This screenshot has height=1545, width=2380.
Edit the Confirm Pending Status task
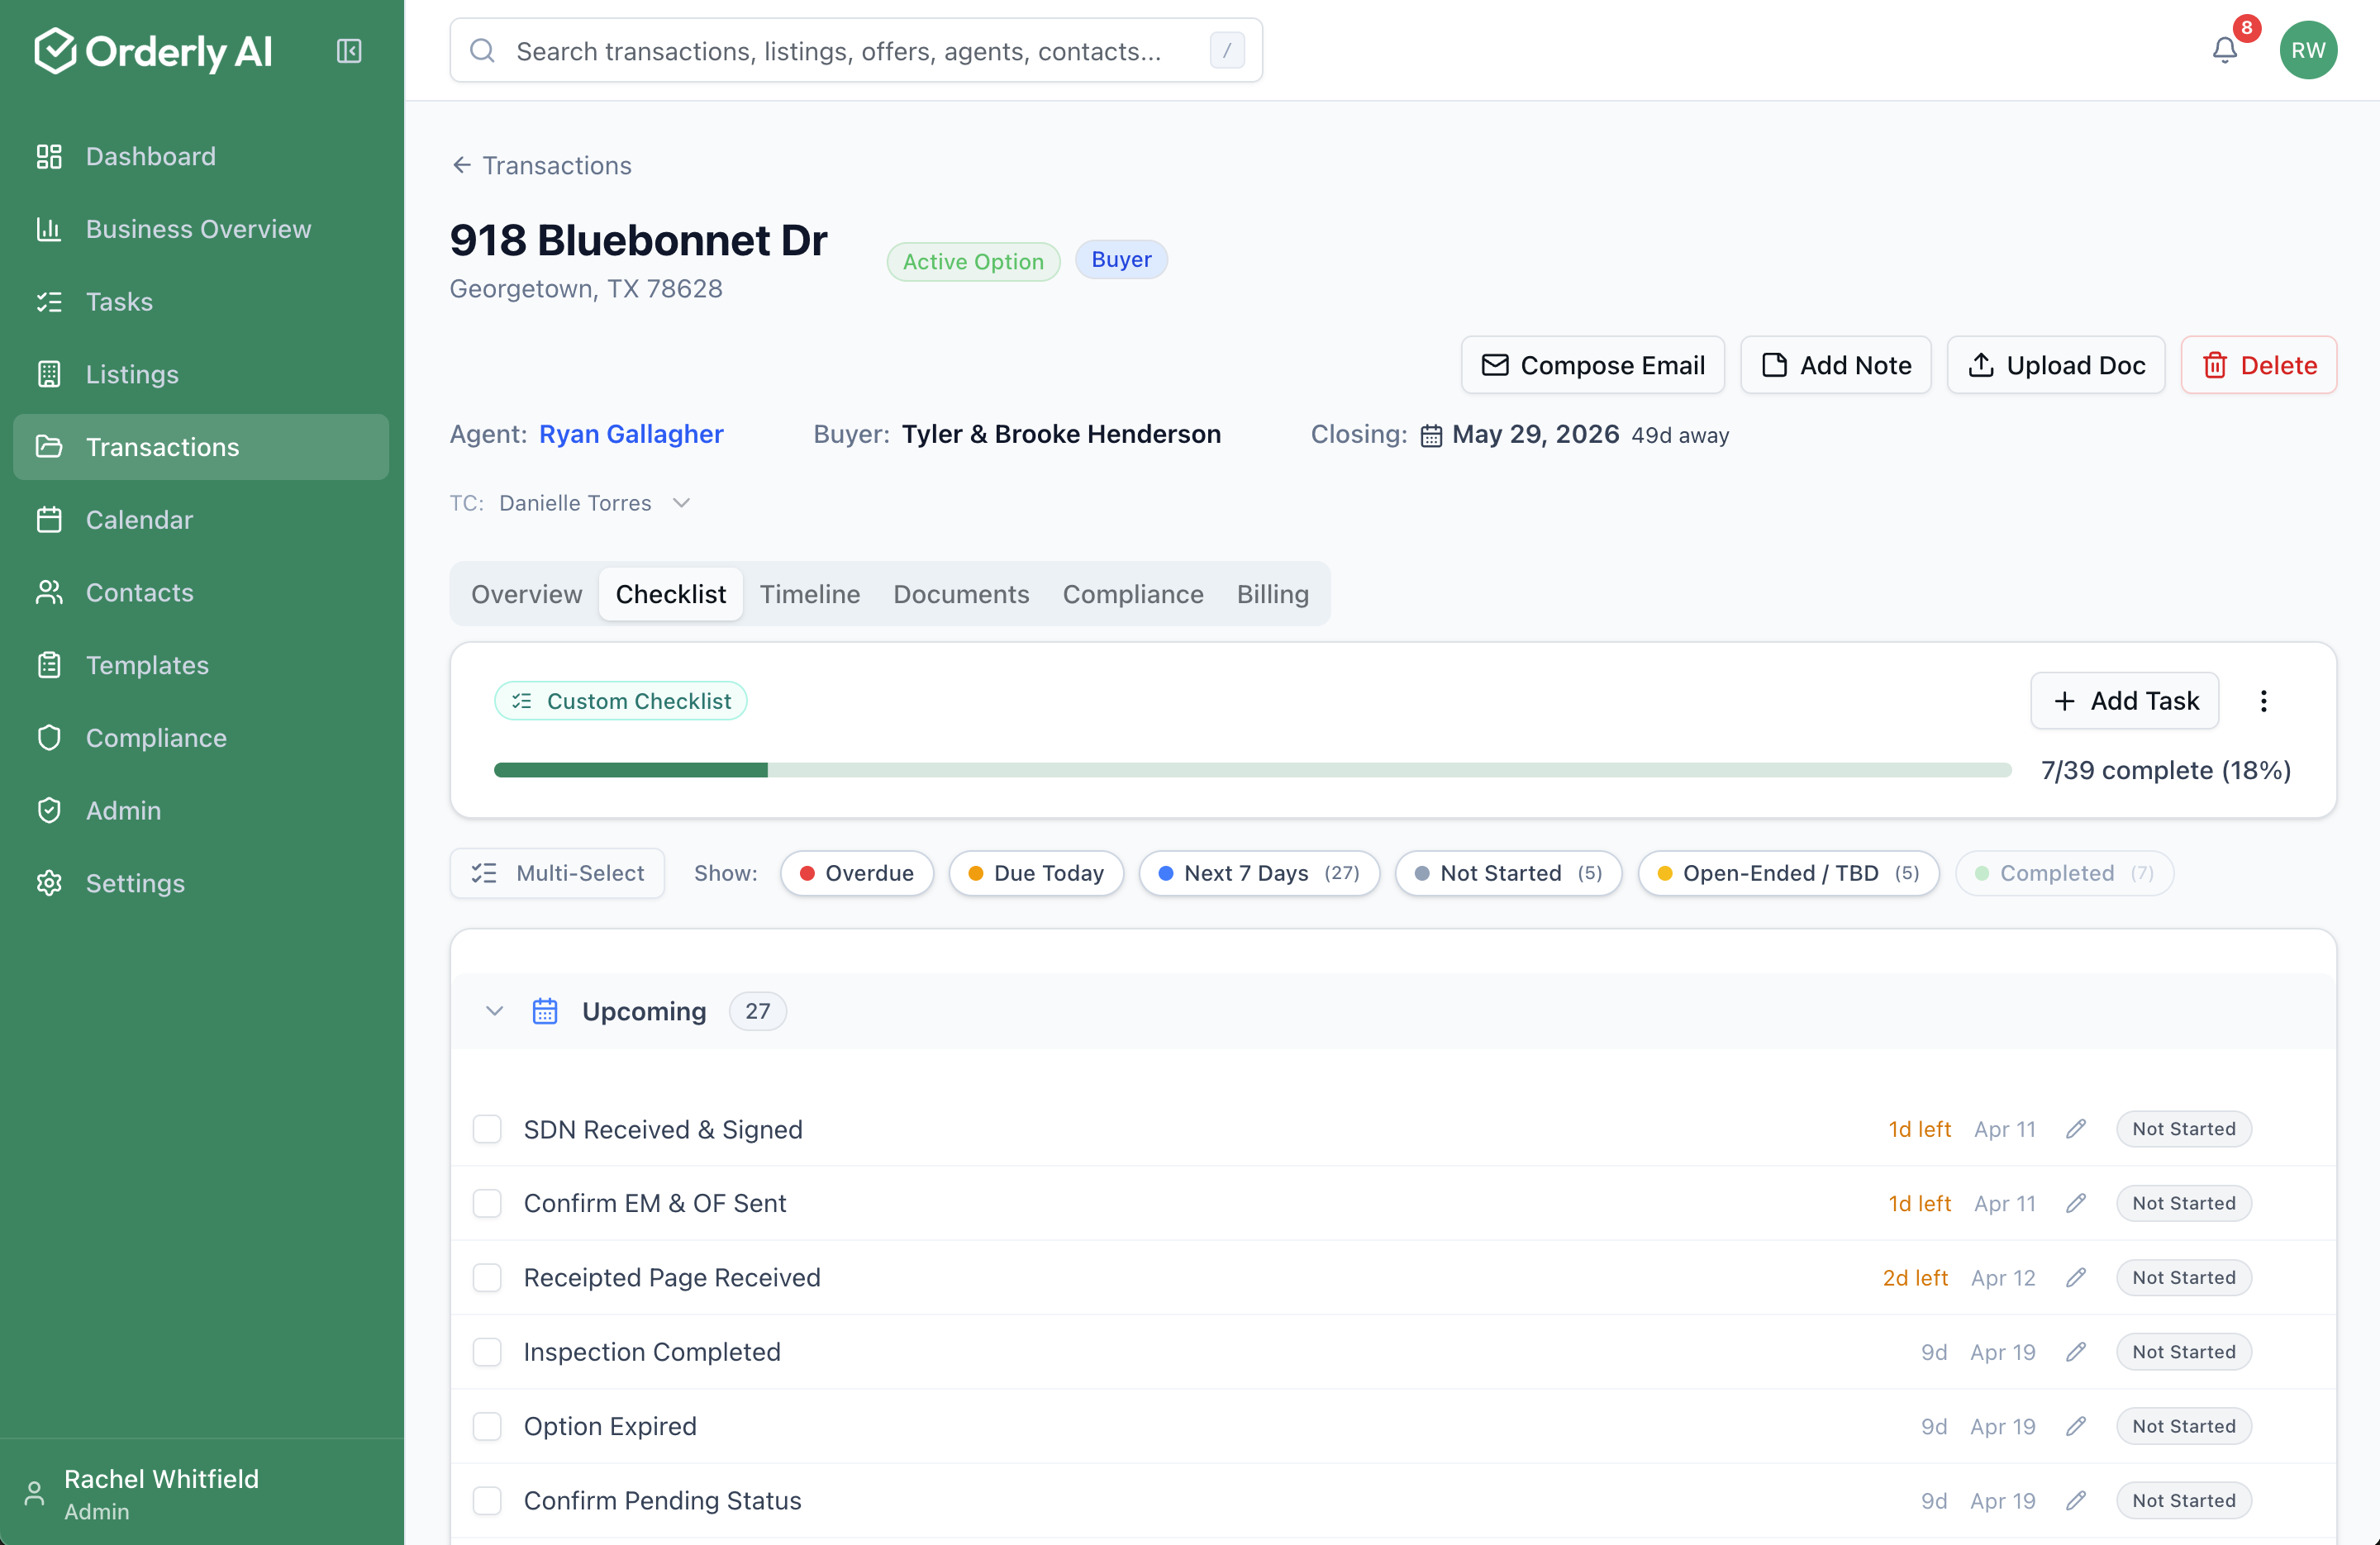2076,1500
